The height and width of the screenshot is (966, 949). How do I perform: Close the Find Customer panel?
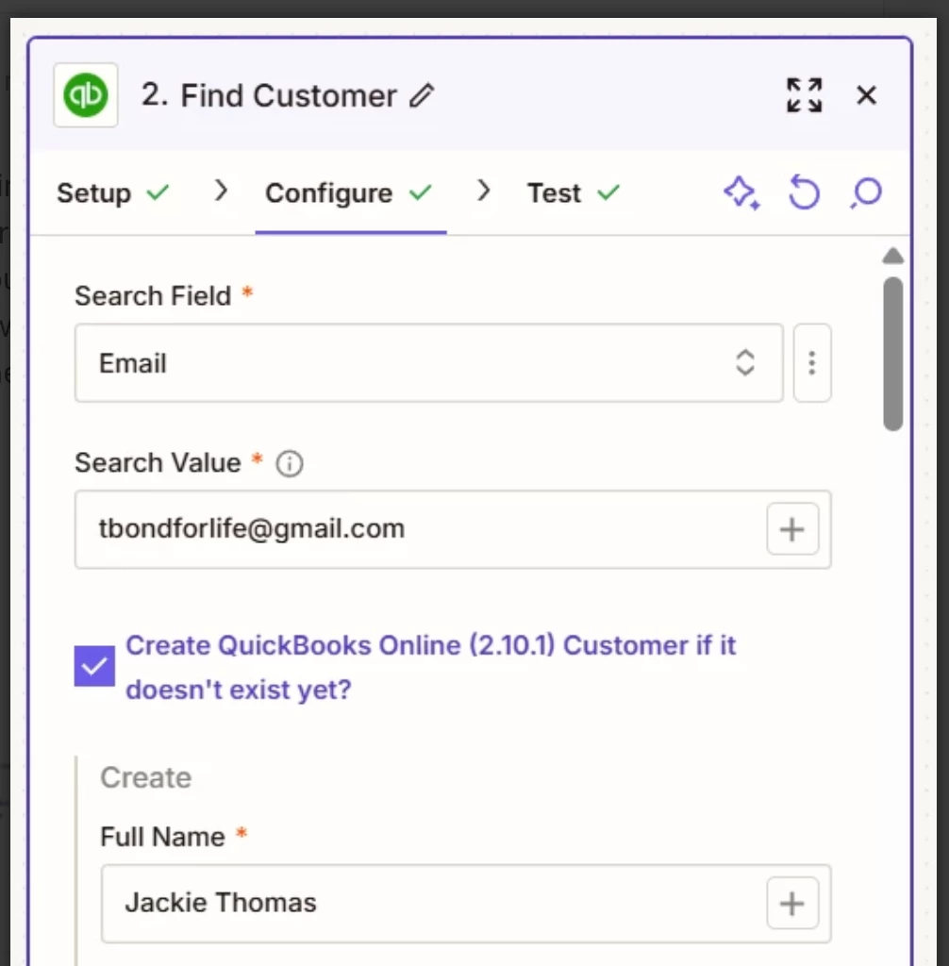point(866,95)
